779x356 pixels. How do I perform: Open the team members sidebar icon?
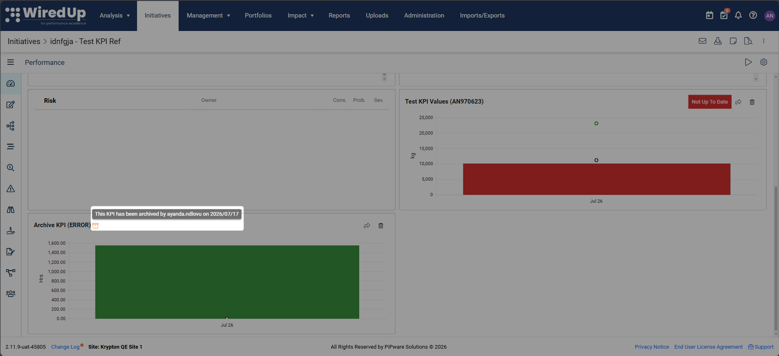[x=11, y=294]
